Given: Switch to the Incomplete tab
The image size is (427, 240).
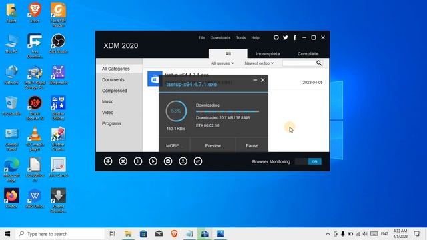Looking at the screenshot, I should [x=268, y=53].
